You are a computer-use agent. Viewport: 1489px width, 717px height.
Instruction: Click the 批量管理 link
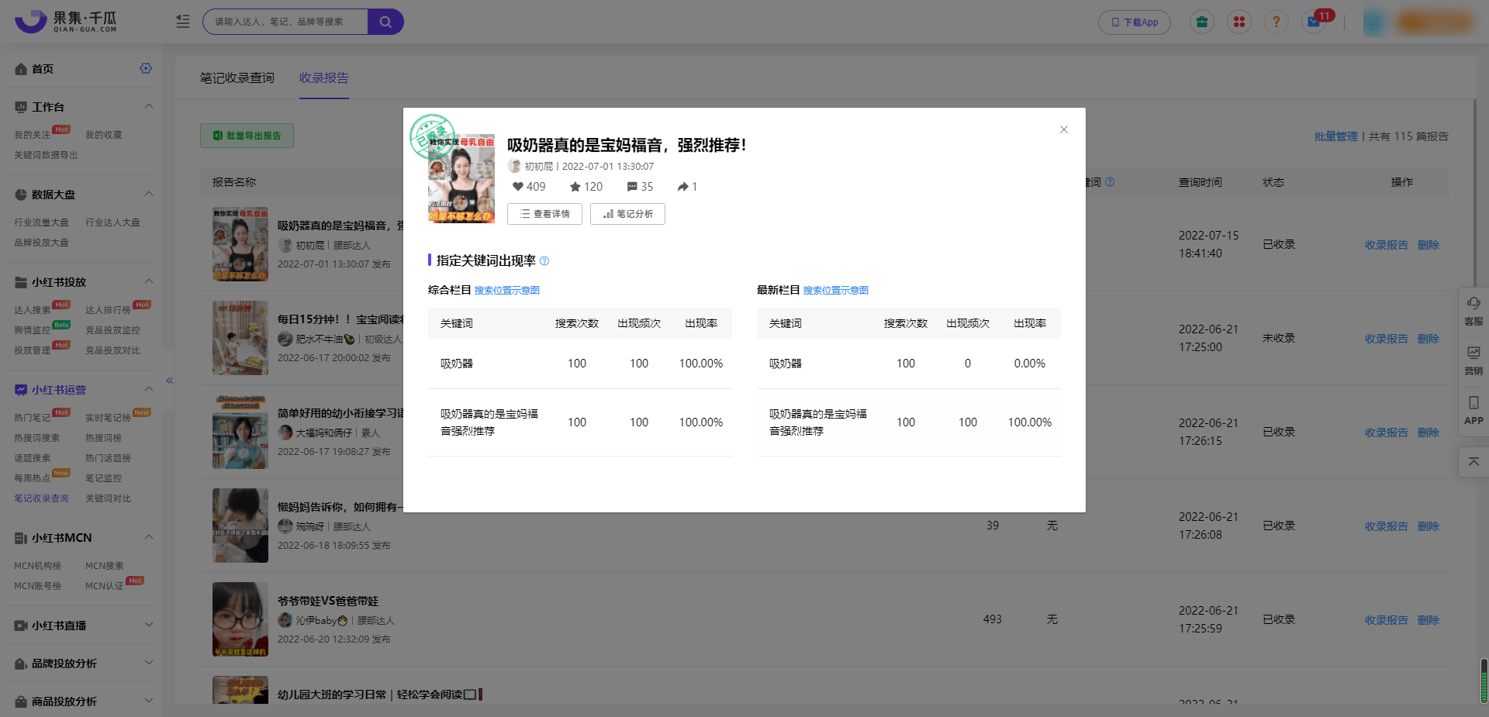click(x=1335, y=136)
